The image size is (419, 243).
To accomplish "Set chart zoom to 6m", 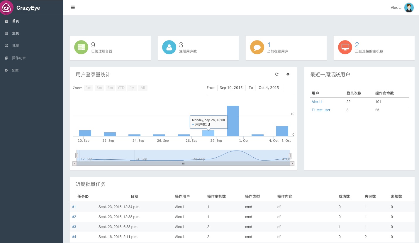I will click(110, 88).
